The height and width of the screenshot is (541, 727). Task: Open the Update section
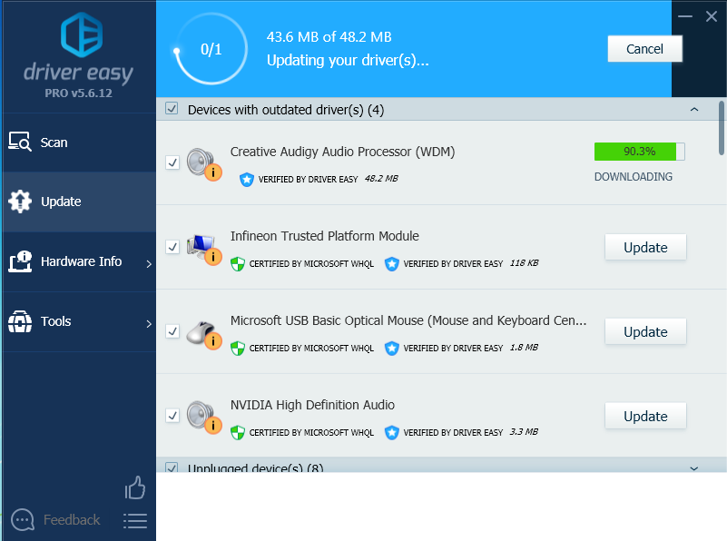(x=79, y=202)
